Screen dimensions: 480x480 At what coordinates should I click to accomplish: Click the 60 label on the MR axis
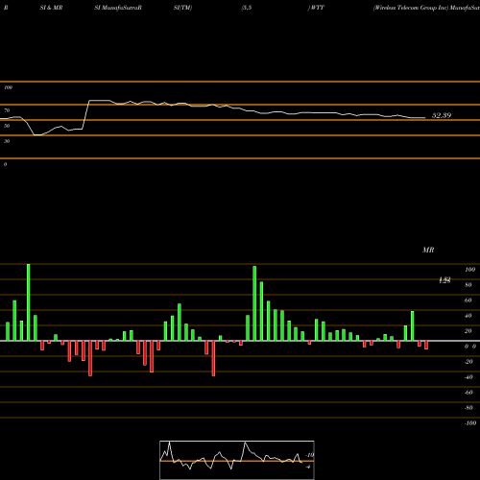[x=468, y=300]
